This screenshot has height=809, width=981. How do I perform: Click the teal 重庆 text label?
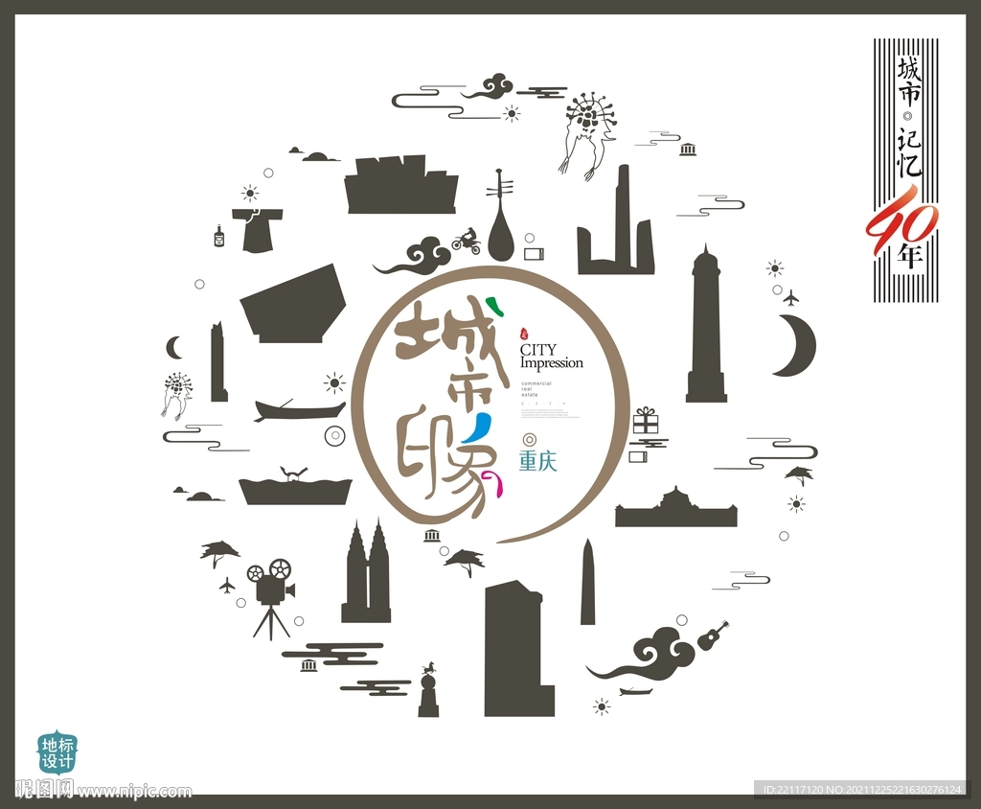point(537,460)
